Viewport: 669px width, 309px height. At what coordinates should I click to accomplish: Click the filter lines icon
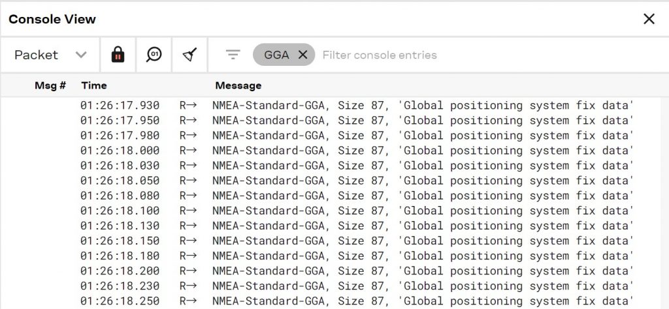tap(233, 55)
